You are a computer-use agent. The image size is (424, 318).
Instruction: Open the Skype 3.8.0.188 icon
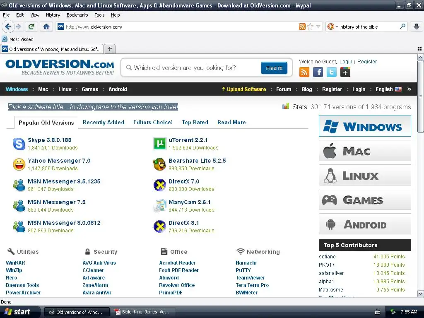click(19, 144)
